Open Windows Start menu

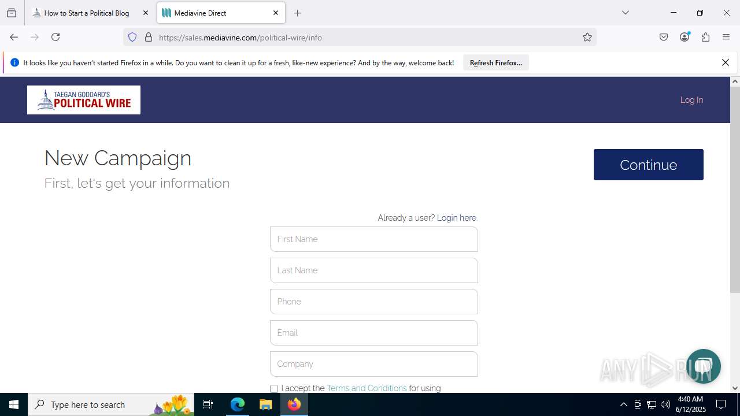click(x=14, y=404)
